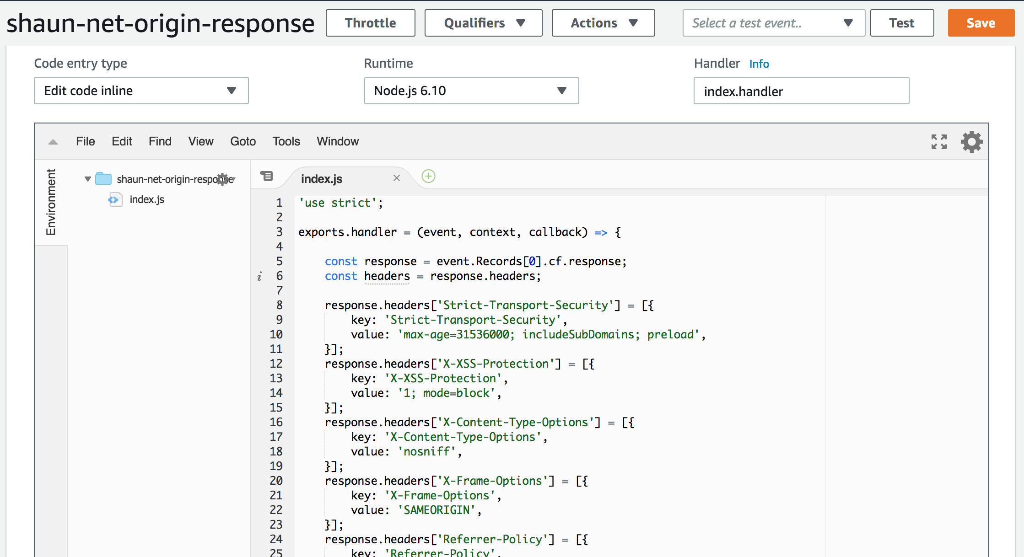Viewport: 1024px width, 557px height.
Task: Change the Runtime from Node.js 6.10
Action: click(471, 91)
